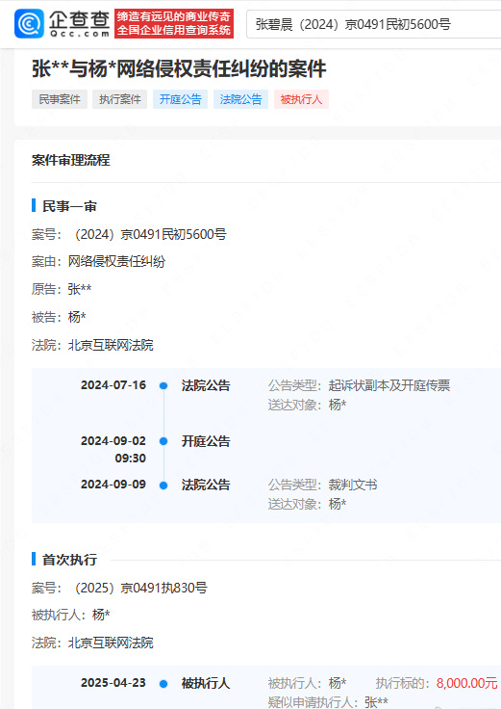The image size is (501, 709).
Task: Click the search field containing 张碧晨
Action: tap(374, 24)
